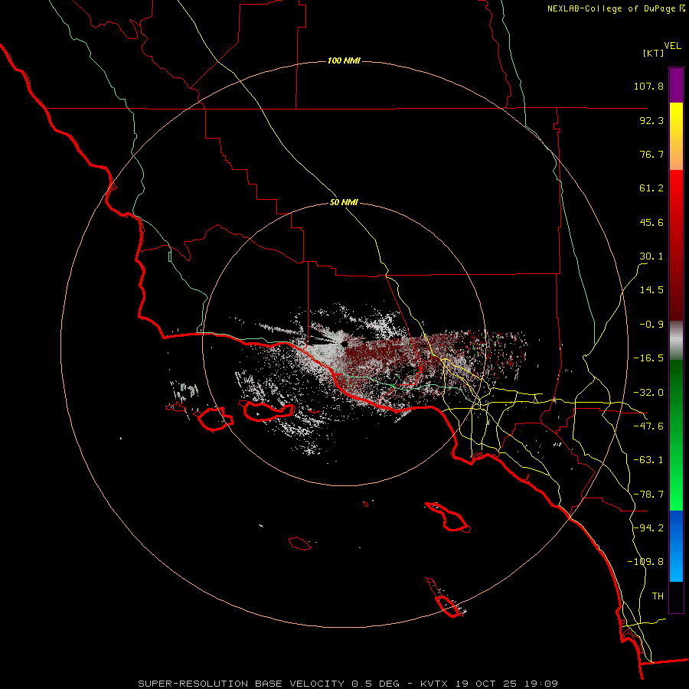Pick the blue segment of the color bar

676,546
